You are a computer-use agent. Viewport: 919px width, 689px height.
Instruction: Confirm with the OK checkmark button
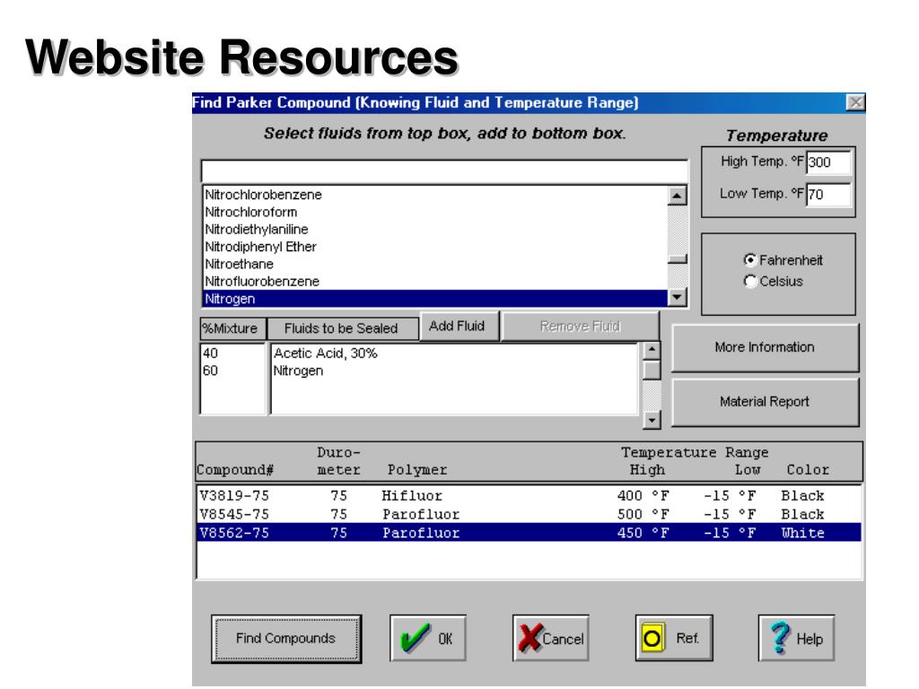428,638
